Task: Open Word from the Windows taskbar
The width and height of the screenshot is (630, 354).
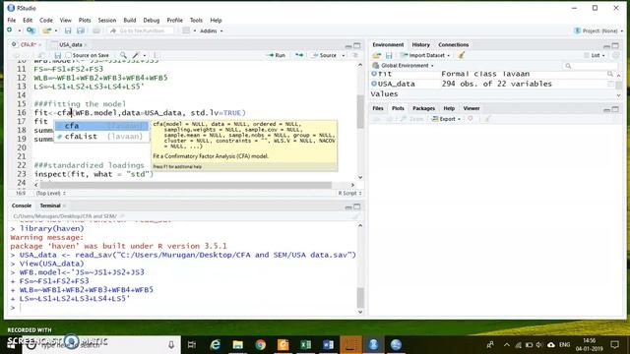Action: pos(328,344)
